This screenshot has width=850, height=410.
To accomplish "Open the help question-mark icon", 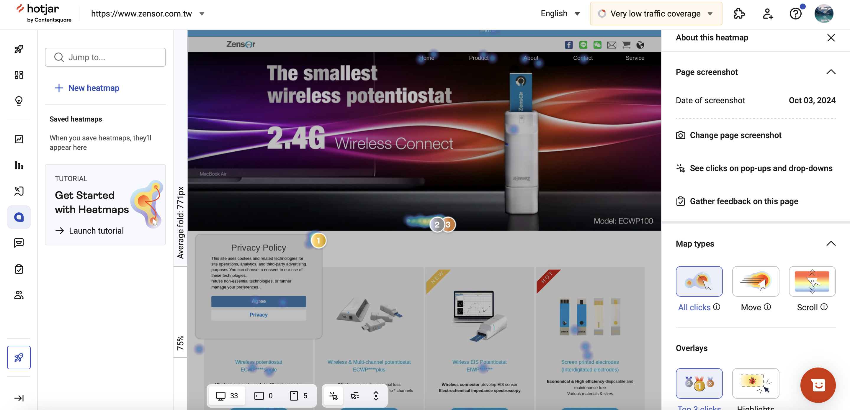I will (x=796, y=14).
